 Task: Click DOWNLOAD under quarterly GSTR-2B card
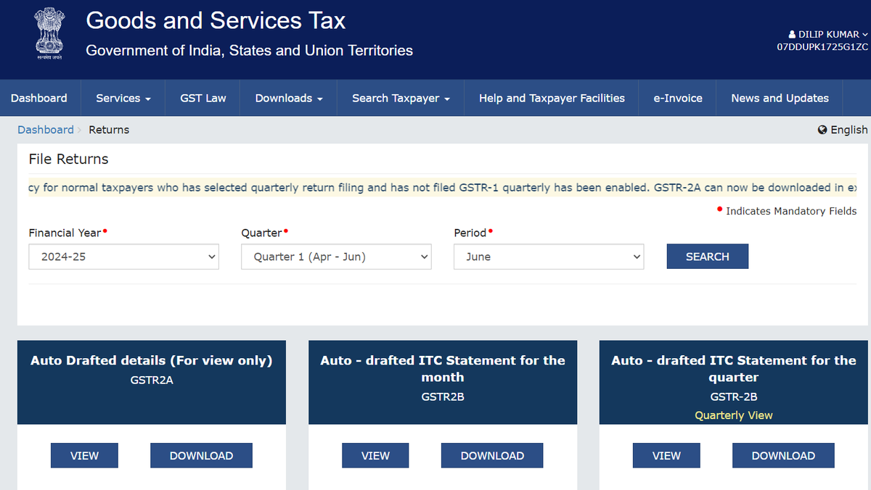pos(783,456)
